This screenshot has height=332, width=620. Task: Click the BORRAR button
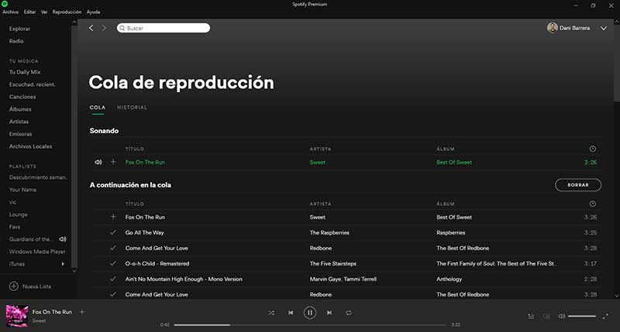point(578,185)
